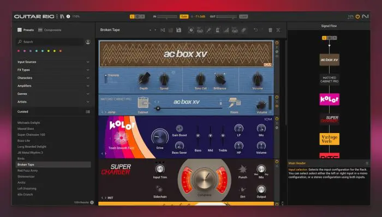Select the Buzz Life preset
The image size is (382, 217).
[53, 141]
